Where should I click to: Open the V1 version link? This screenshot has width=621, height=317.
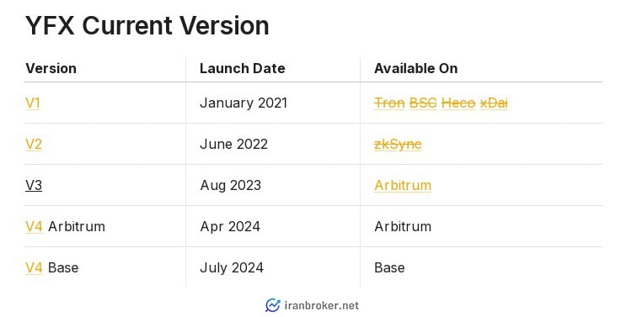pos(33,103)
